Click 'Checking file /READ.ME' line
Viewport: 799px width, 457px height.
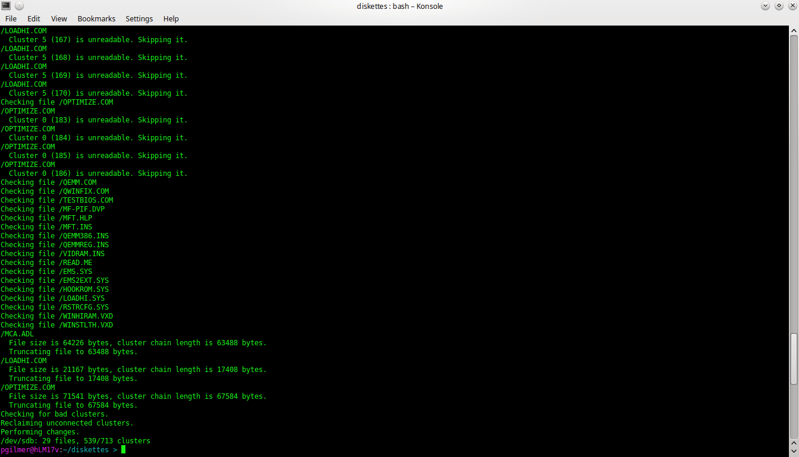point(46,263)
